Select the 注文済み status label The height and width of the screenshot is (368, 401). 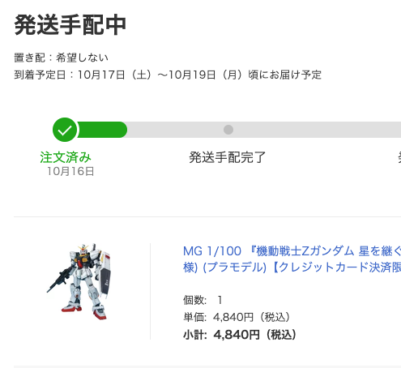coord(66,157)
